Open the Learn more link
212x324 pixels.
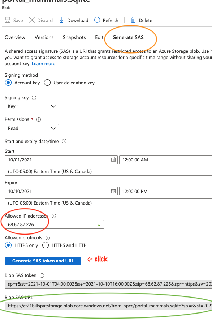(x=43, y=63)
